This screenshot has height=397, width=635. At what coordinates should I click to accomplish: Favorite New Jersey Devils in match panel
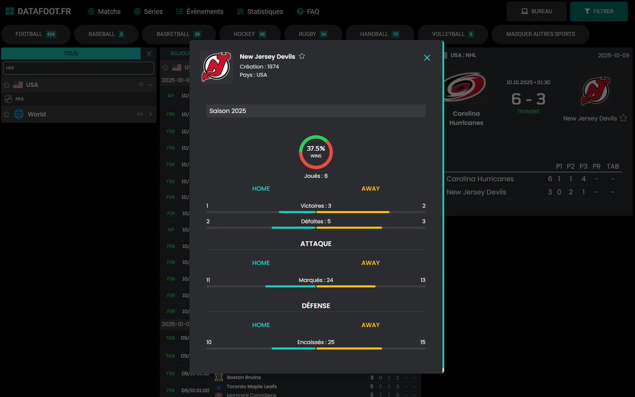click(x=623, y=118)
